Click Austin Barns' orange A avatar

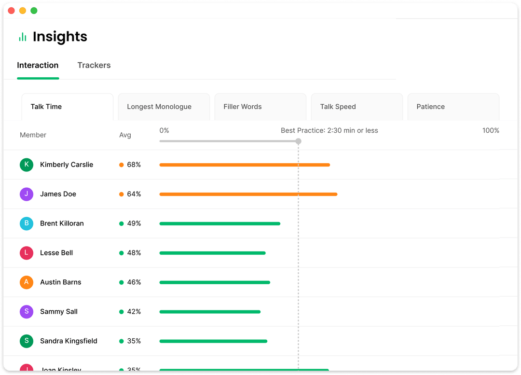[27, 282]
